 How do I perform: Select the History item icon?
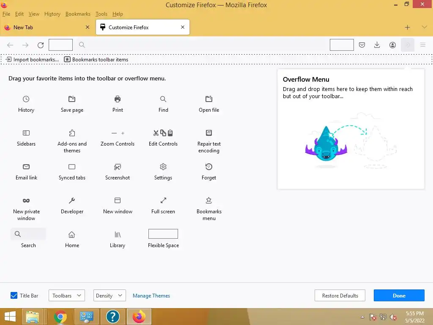[26, 99]
